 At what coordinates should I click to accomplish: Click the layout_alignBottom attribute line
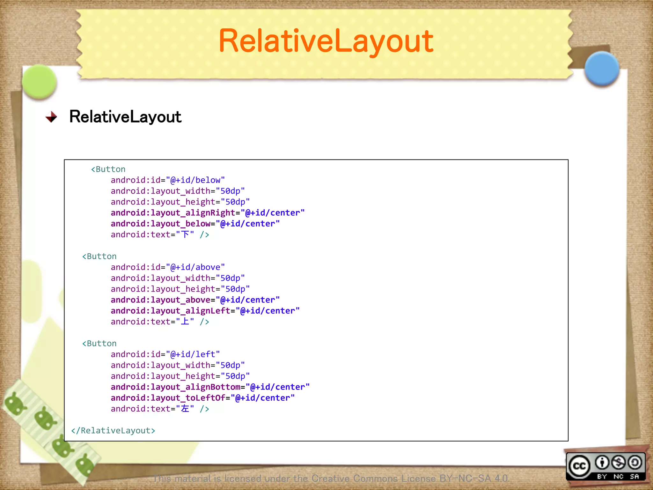point(210,387)
